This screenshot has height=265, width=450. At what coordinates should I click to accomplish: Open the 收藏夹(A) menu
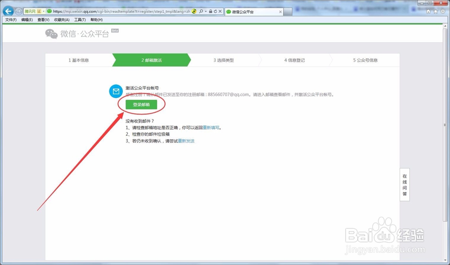[x=62, y=20]
